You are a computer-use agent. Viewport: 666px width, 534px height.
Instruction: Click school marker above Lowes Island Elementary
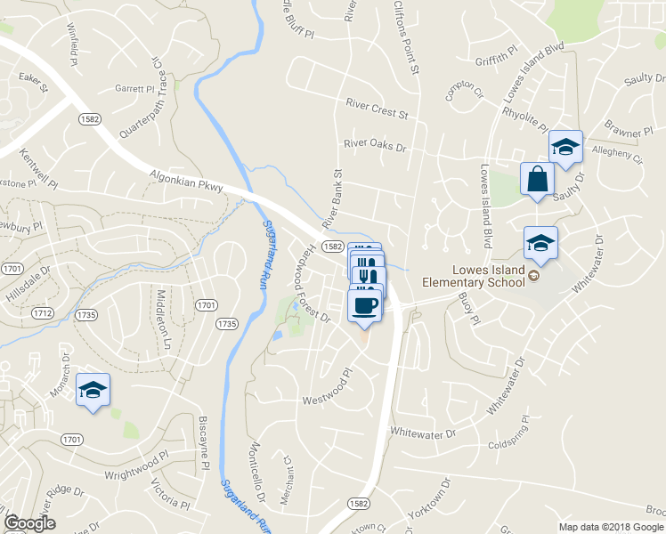click(x=540, y=244)
